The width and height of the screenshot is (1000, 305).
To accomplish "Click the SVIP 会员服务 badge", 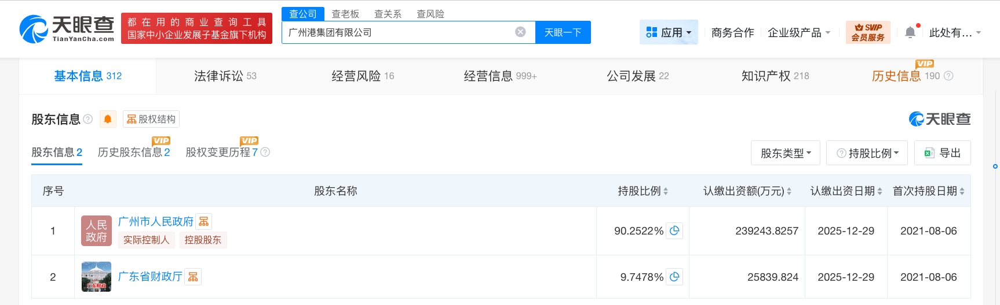I will [x=867, y=32].
